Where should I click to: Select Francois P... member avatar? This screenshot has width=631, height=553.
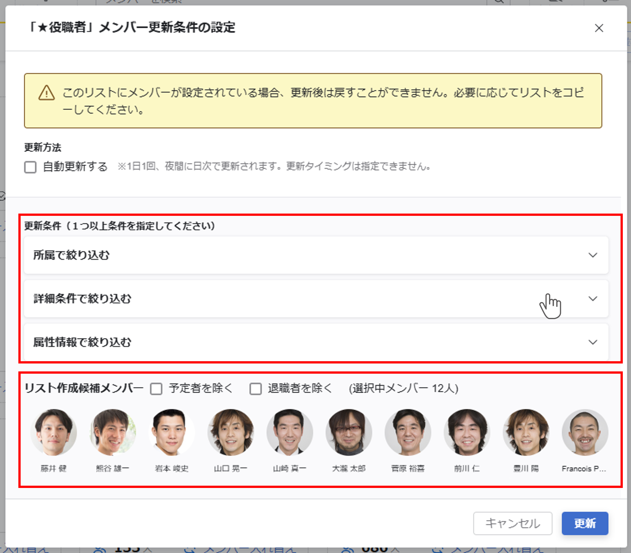[585, 432]
